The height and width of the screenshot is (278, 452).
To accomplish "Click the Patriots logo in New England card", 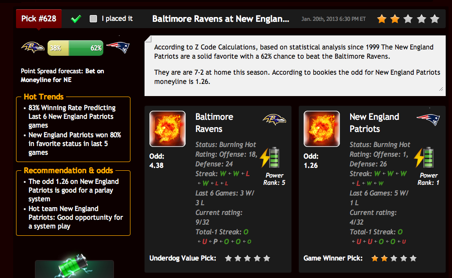I will coord(428,119).
